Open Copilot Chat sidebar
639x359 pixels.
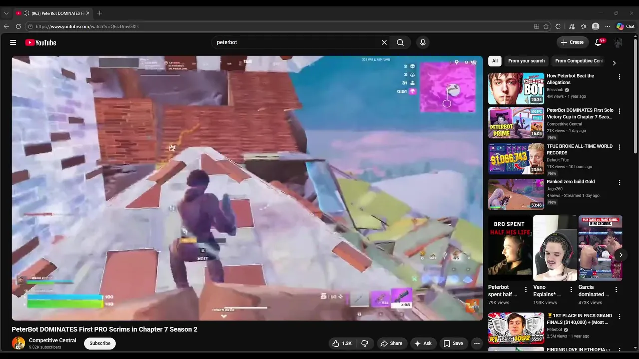coord(626,26)
